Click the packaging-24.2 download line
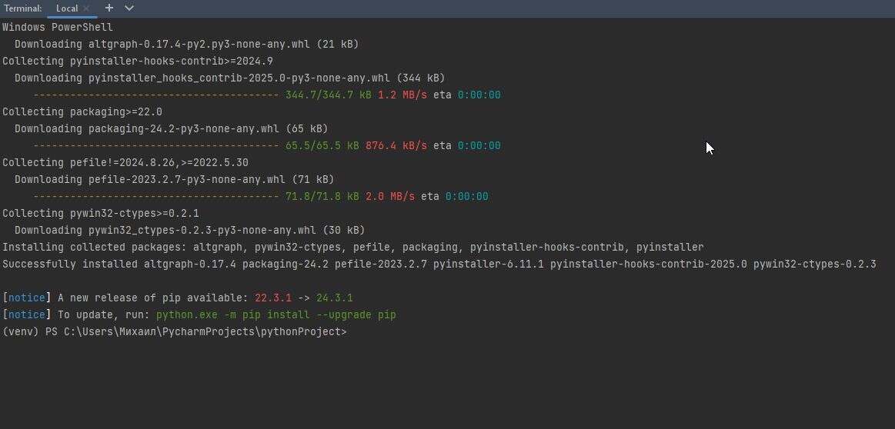This screenshot has width=895, height=429. (x=172, y=128)
